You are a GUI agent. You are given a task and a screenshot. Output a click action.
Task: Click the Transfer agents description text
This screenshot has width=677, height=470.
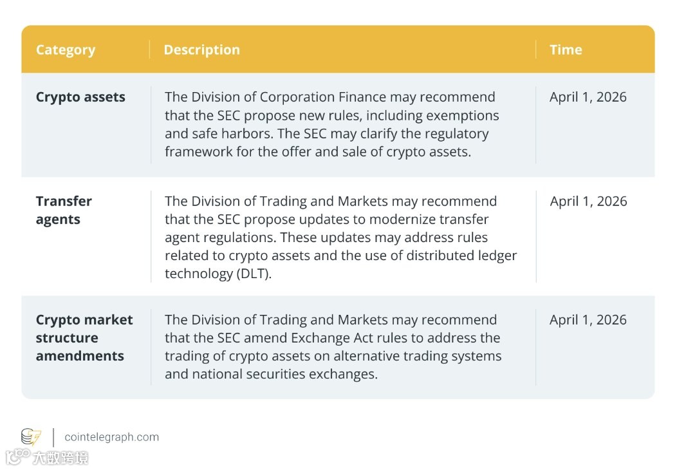point(340,237)
